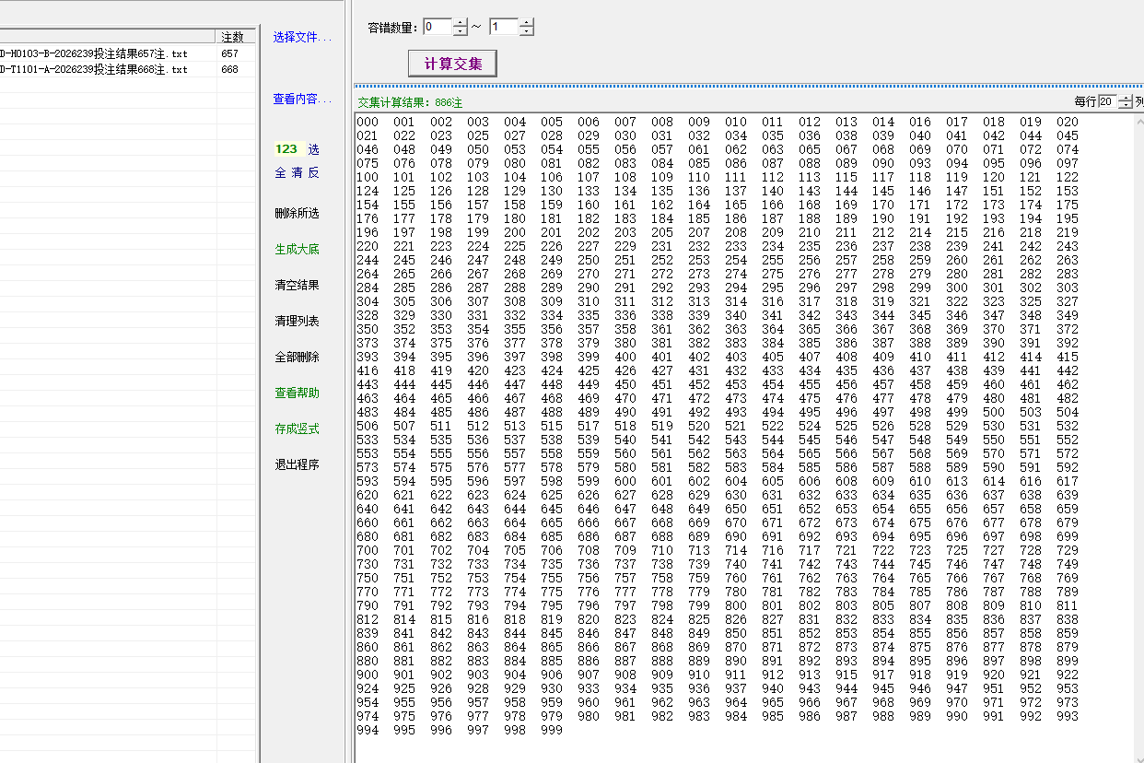
Task: Increase the 容错数量 minimum value
Action: click(461, 22)
